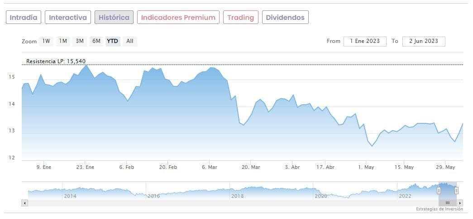Viewport: 473px width, 219px height.
Task: Go to the Trading tab
Action: [240, 18]
